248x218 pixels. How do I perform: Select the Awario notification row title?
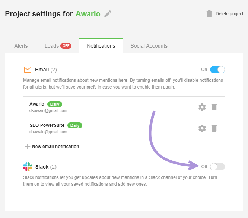(x=37, y=104)
